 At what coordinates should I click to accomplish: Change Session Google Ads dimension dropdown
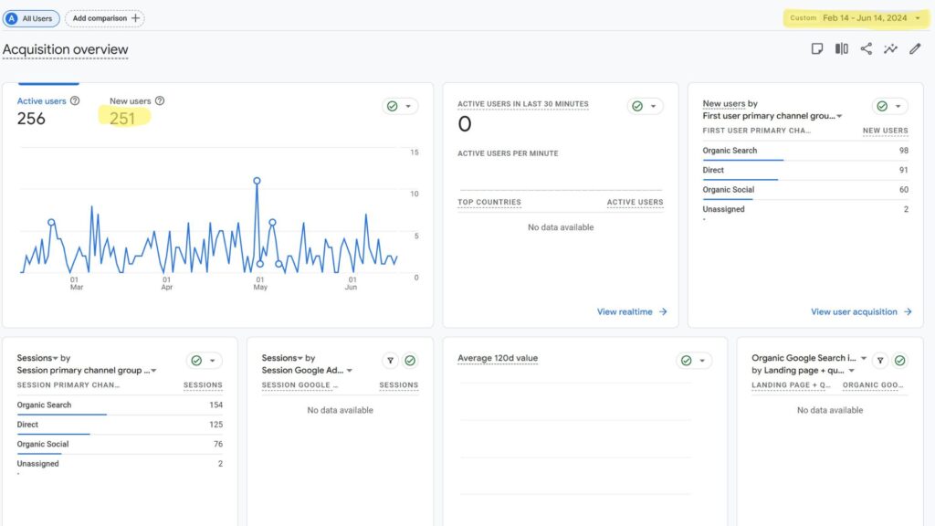[307, 371]
